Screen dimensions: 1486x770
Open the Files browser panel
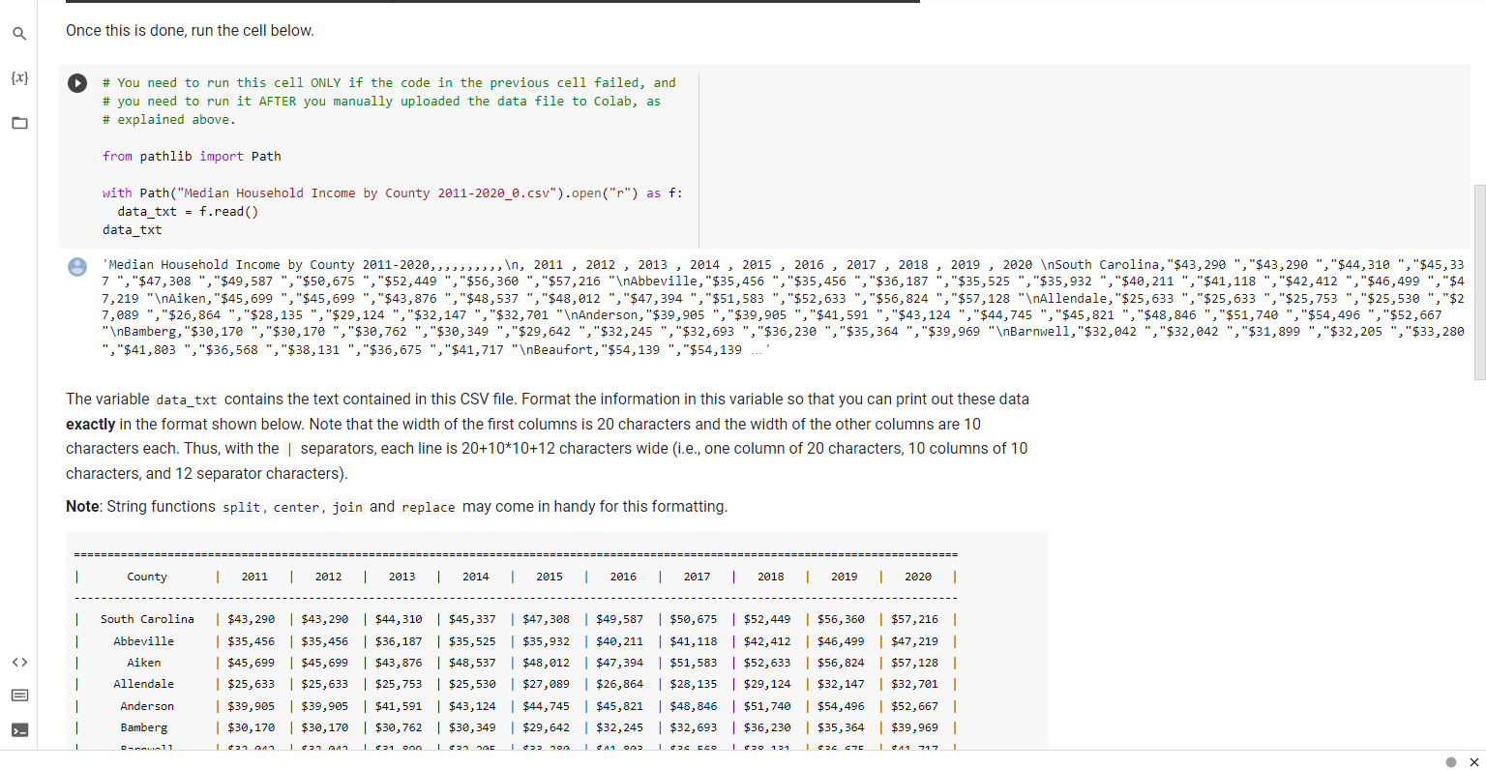point(18,123)
